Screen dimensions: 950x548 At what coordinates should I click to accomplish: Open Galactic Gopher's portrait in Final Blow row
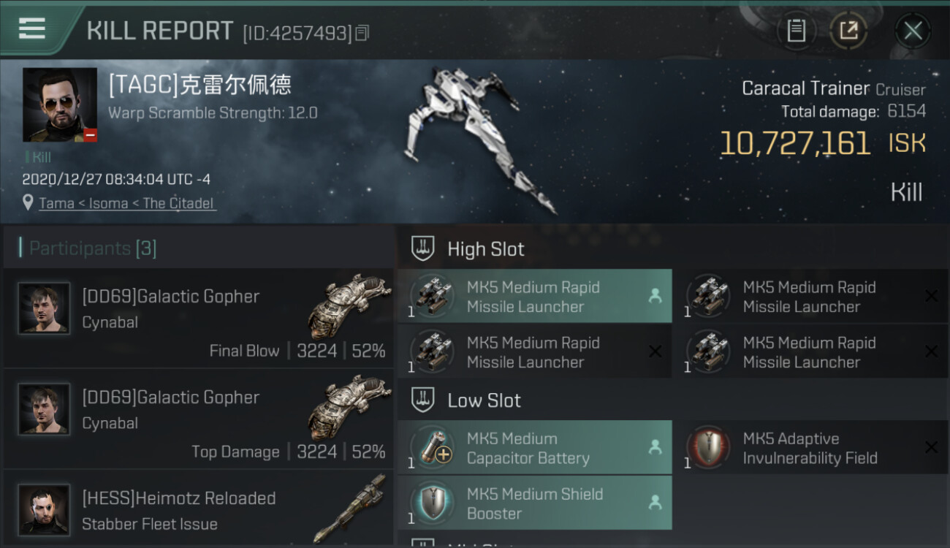click(x=44, y=308)
